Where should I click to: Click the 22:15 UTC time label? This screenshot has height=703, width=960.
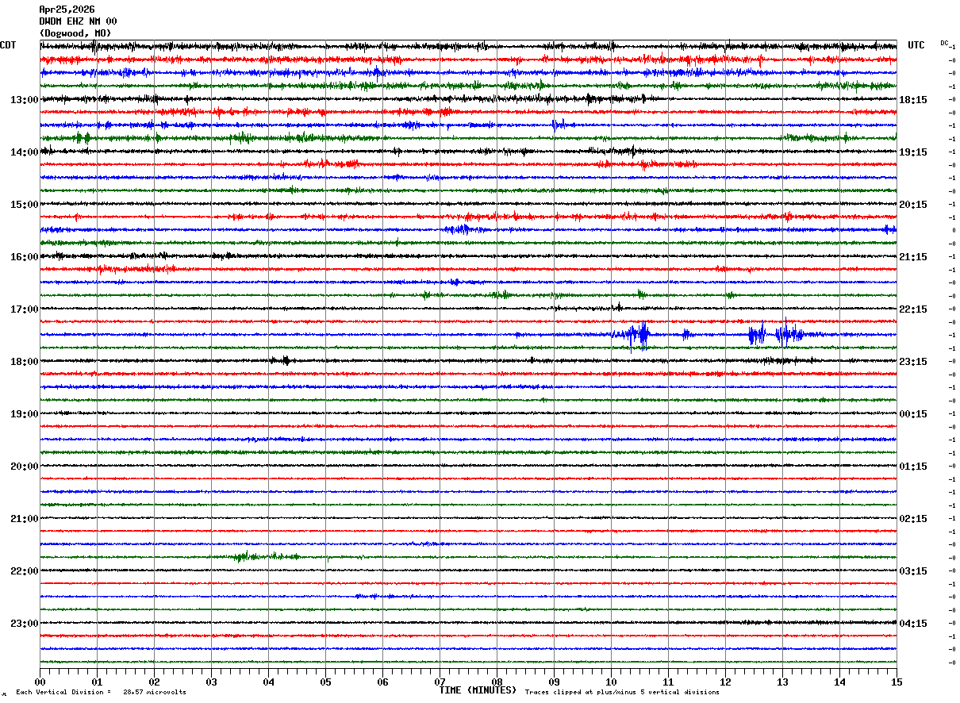[913, 309]
